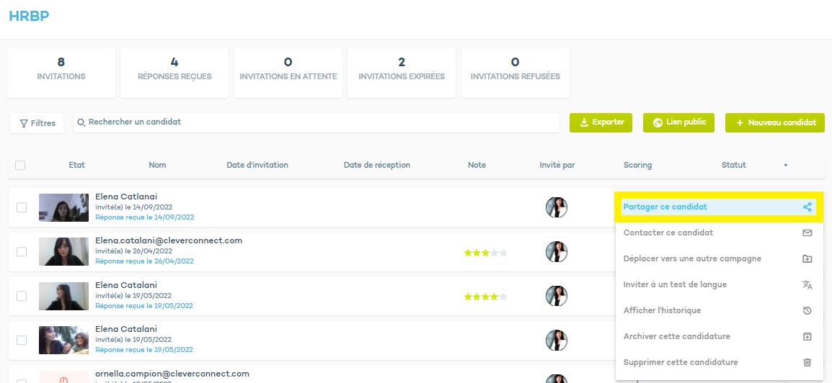Click the envelope icon for Contacter ce candidat
The height and width of the screenshot is (383, 832).
807,233
